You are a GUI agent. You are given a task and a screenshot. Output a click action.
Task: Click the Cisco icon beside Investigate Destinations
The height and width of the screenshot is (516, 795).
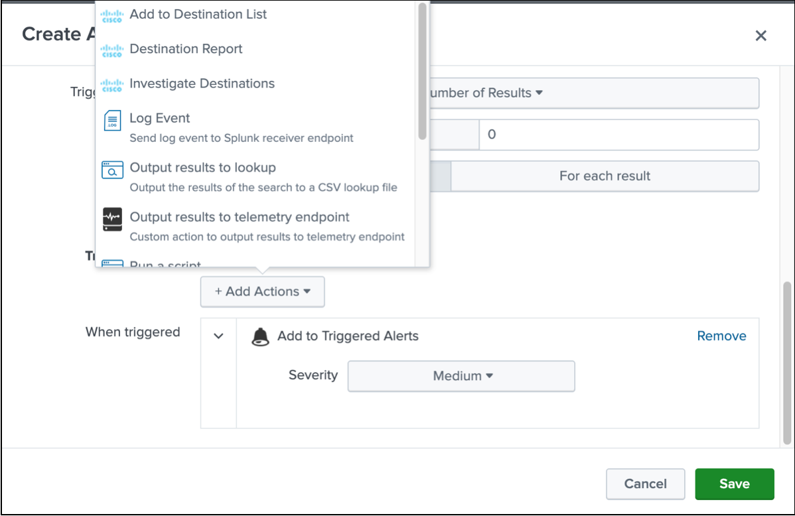(x=112, y=85)
